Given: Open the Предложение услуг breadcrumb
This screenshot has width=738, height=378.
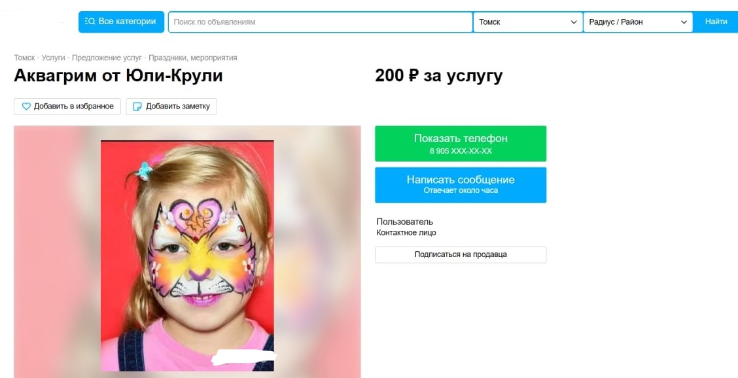Looking at the screenshot, I should point(107,58).
